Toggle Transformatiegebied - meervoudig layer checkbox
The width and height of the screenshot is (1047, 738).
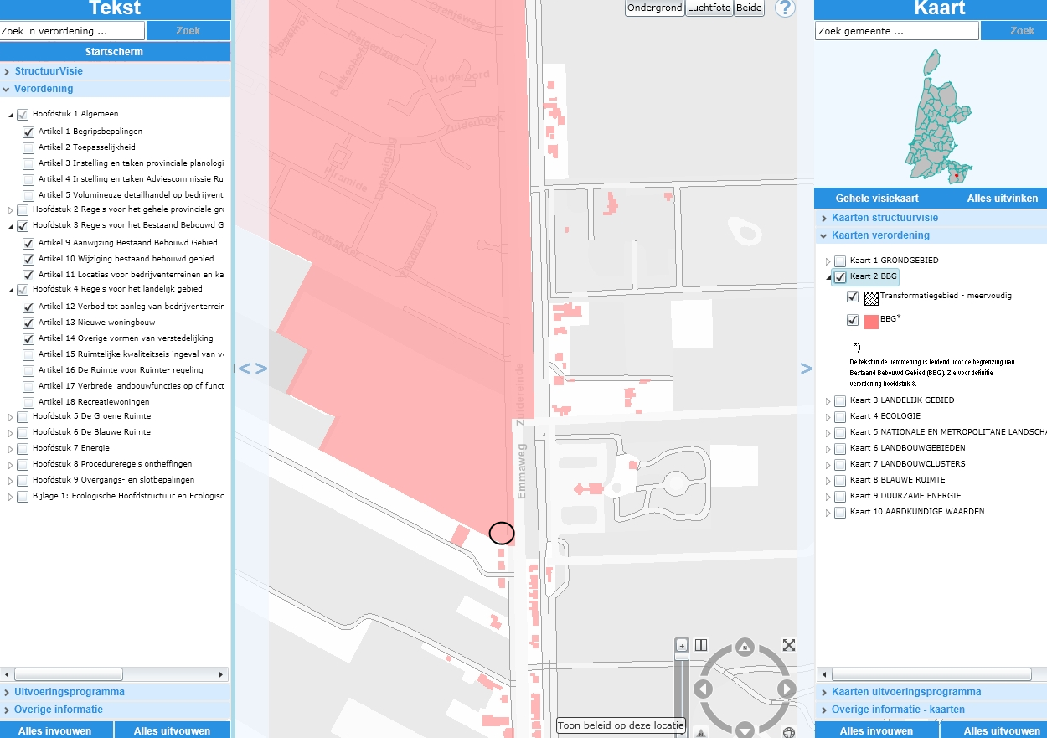853,297
